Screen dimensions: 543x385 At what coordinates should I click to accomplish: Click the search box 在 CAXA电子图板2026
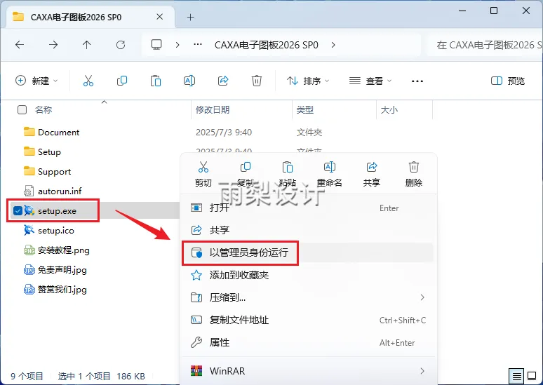485,45
